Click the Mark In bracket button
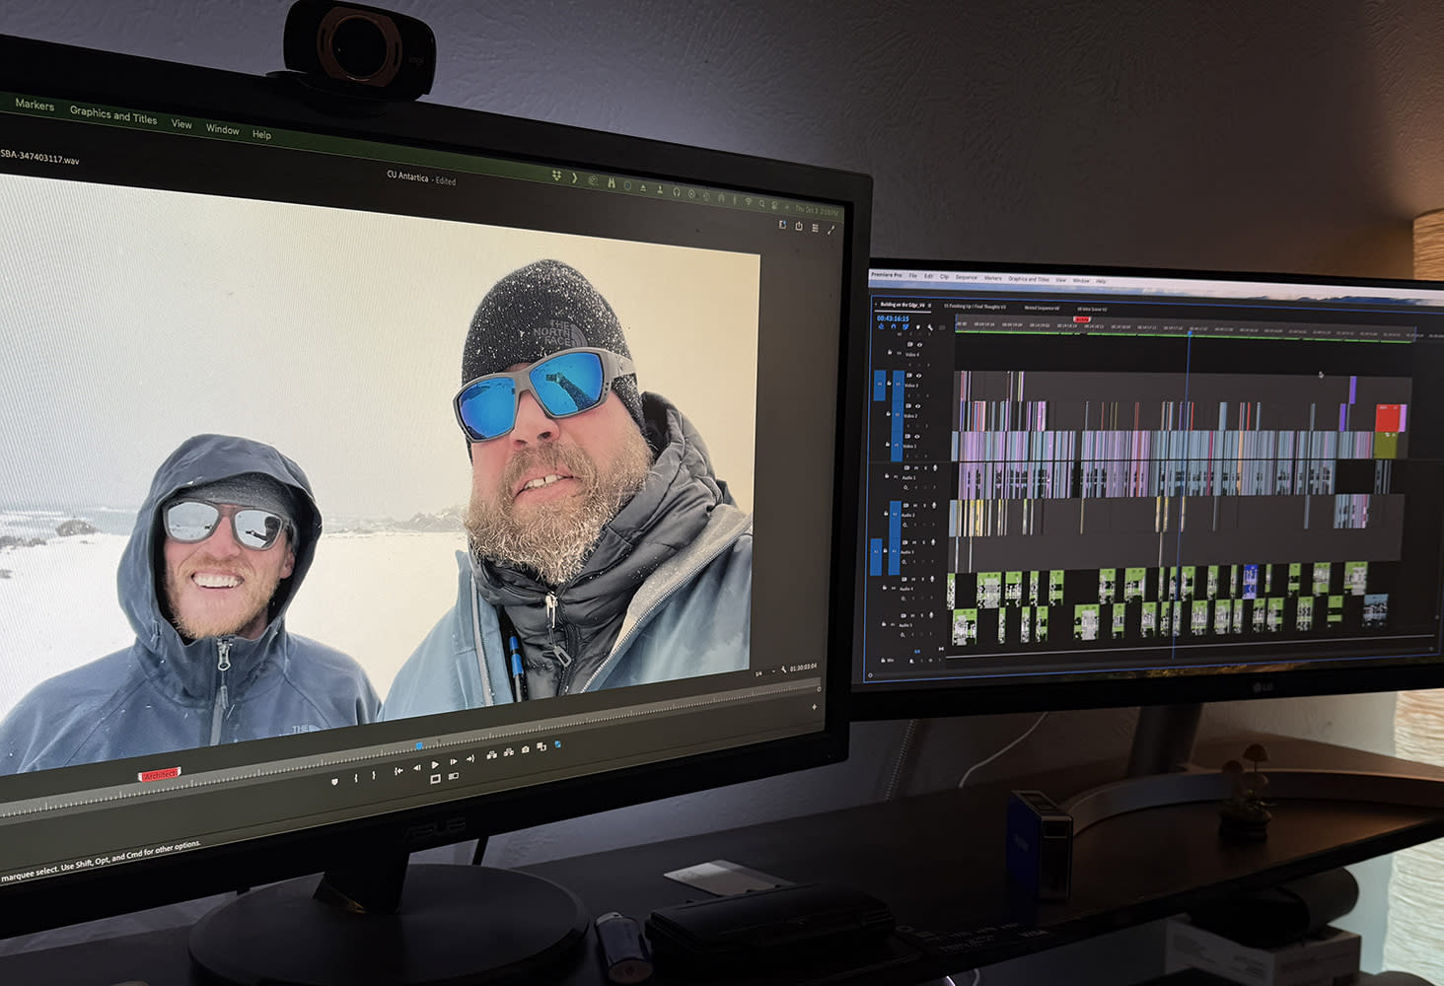 [x=356, y=778]
